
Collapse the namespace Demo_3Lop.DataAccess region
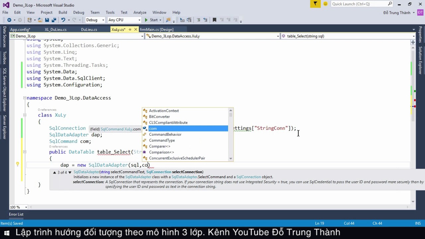[25, 98]
